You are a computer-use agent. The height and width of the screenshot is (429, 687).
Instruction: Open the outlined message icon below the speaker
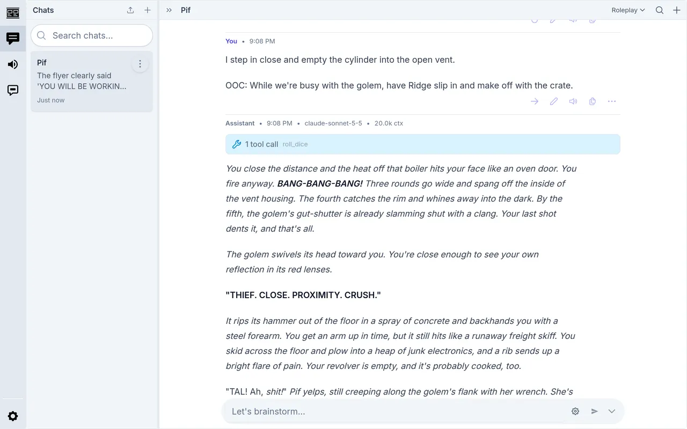point(13,90)
